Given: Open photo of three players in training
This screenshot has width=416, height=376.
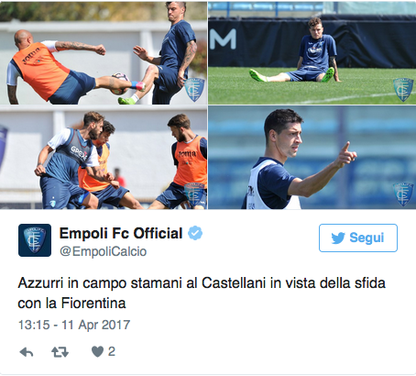Looking at the screenshot, I should coord(104,158).
